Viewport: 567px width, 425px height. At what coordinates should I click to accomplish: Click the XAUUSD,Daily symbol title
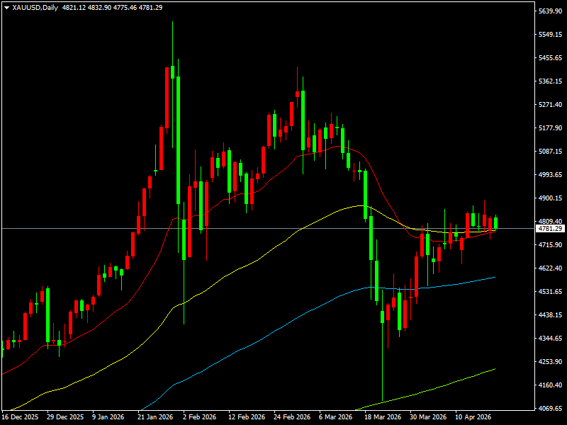pyautogui.click(x=35, y=8)
